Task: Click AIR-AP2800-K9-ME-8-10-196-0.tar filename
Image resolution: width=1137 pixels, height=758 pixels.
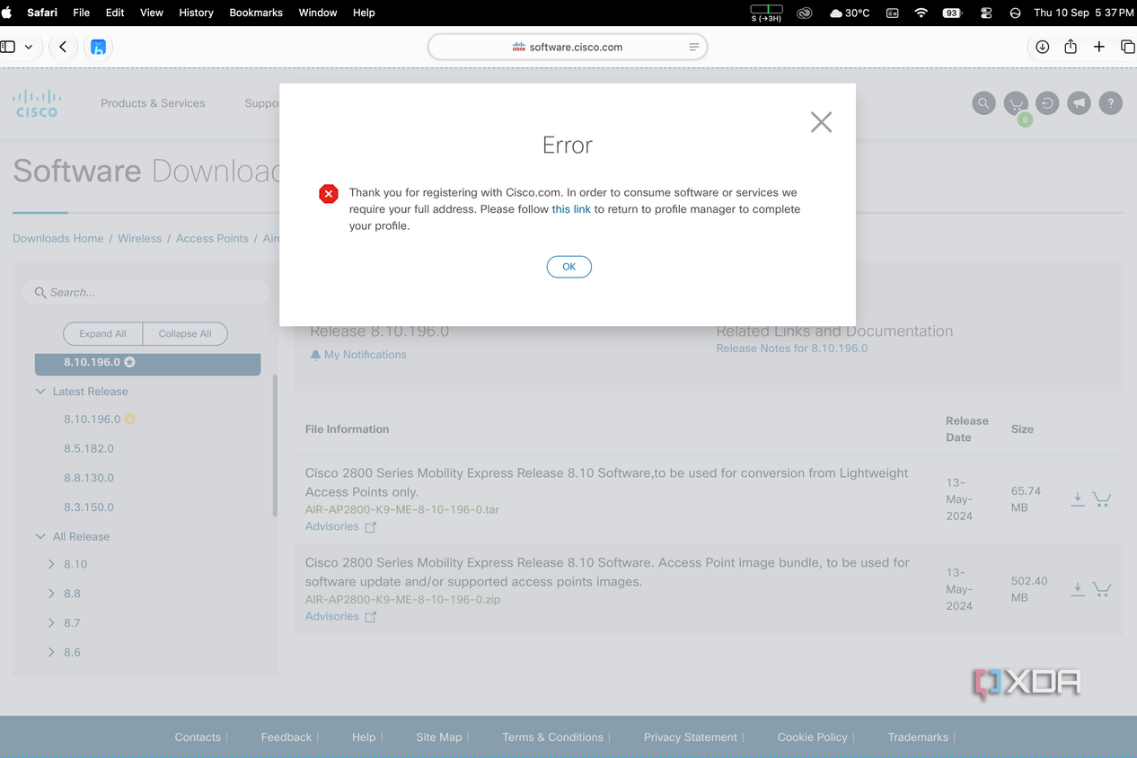Action: 402,509
